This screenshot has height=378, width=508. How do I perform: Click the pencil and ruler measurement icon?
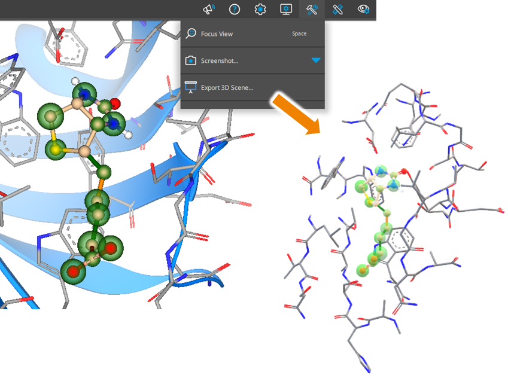(337, 9)
